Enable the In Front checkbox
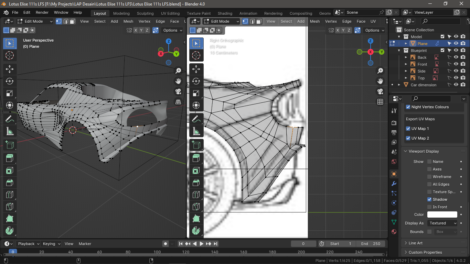This screenshot has height=264, width=470. 429,207
